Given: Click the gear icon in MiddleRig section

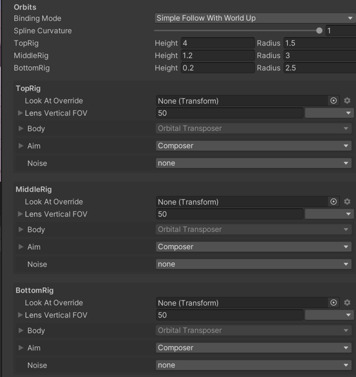Looking at the screenshot, I should point(347,202).
